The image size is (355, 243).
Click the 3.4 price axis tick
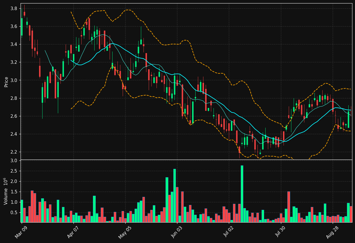click(x=14, y=44)
